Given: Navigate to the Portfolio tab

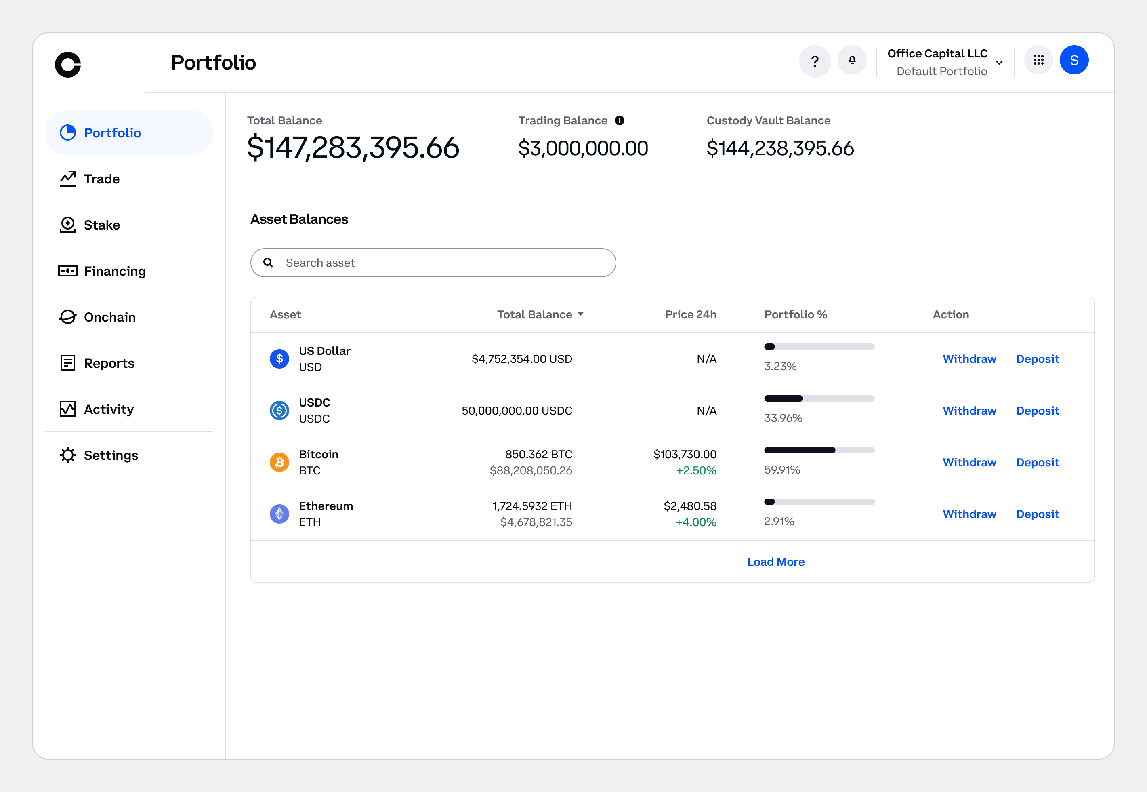Looking at the screenshot, I should 112,133.
